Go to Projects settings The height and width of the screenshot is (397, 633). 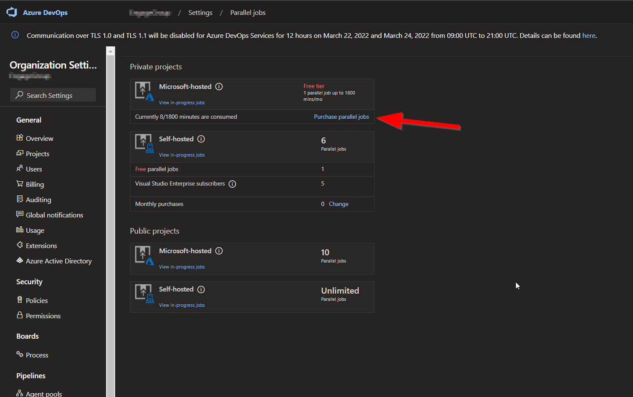coord(37,154)
